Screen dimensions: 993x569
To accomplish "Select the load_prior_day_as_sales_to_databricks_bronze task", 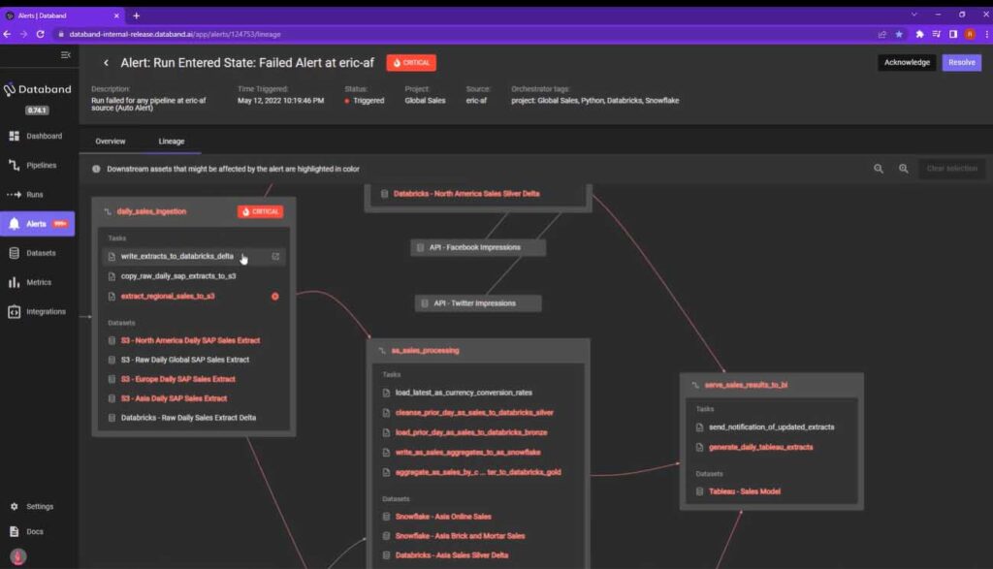I will 471,432.
